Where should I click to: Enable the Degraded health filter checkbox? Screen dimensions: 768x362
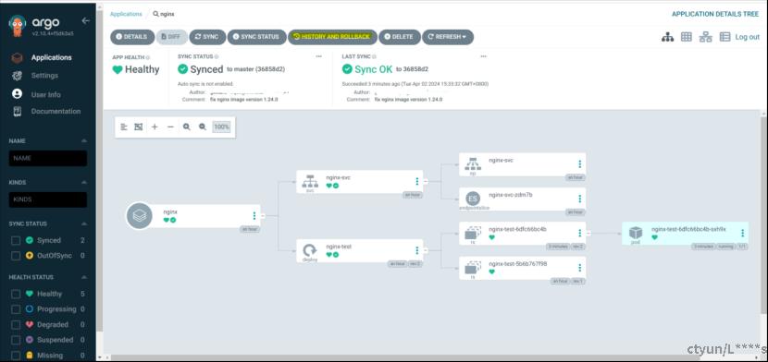click(x=16, y=324)
